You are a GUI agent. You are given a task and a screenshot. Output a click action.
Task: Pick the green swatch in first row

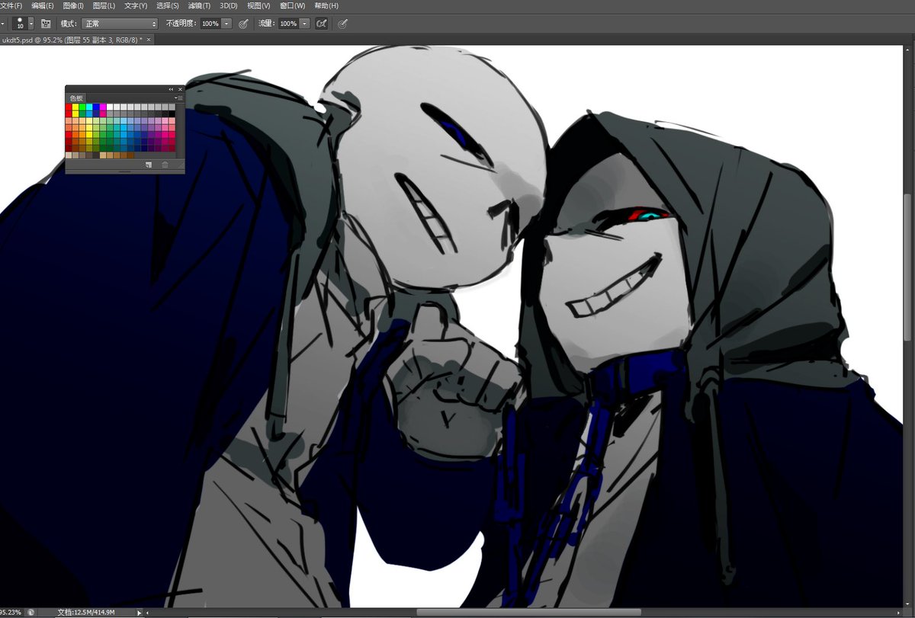pos(82,107)
